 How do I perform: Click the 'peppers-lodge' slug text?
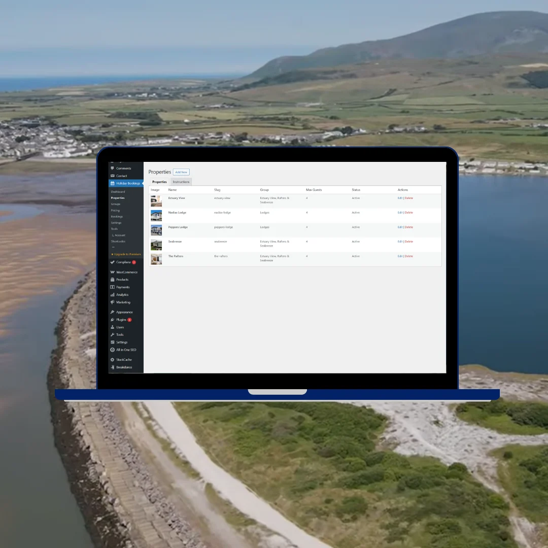(223, 227)
